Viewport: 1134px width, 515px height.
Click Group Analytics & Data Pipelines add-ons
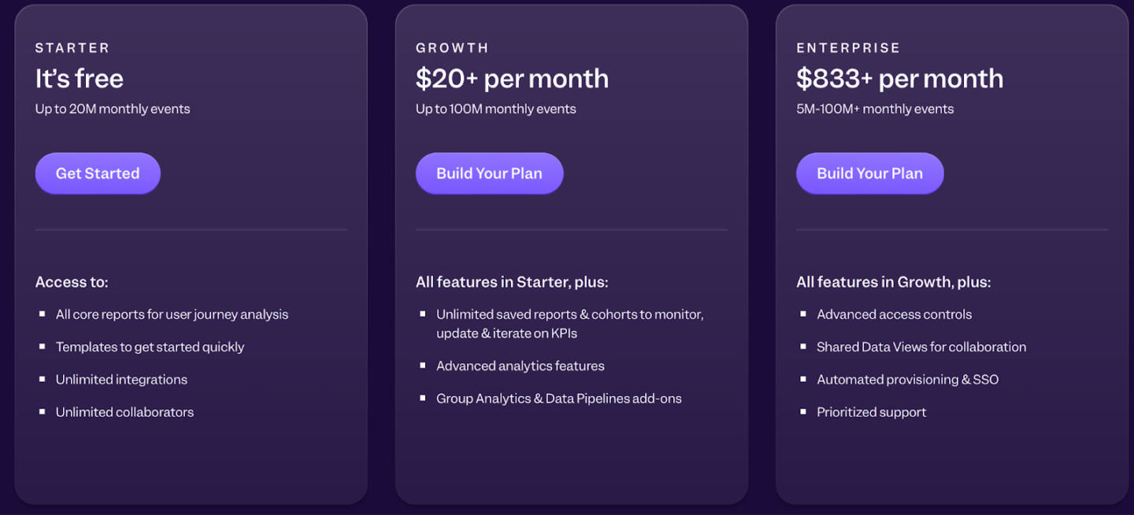[x=559, y=398]
